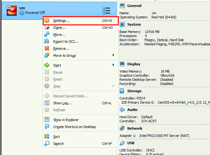
Task: Choose Clone… in the context menu
Action: point(81,28)
